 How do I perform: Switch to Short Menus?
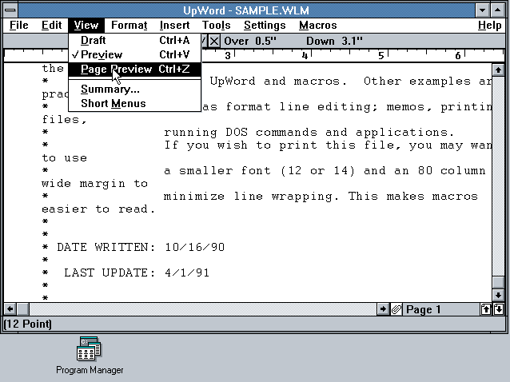(134, 103)
